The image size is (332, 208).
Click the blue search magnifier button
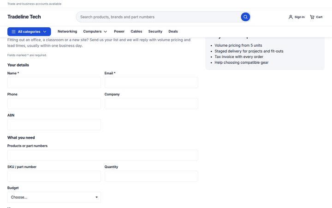point(245,17)
